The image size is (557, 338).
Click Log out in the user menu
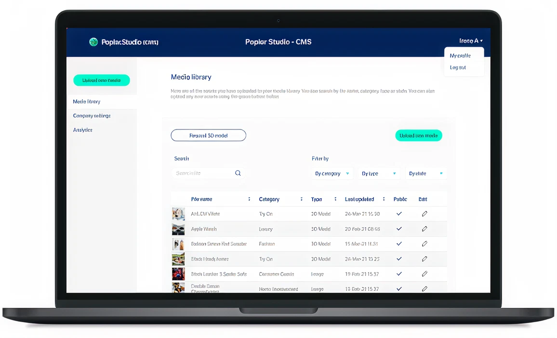pos(458,68)
